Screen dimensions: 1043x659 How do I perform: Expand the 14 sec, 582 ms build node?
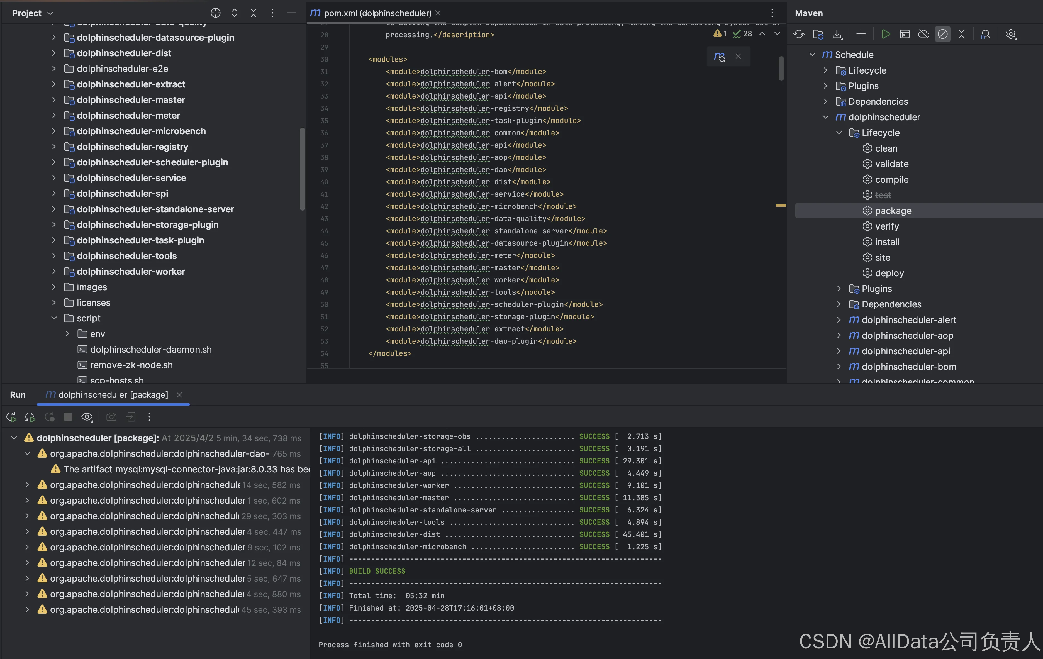point(27,485)
